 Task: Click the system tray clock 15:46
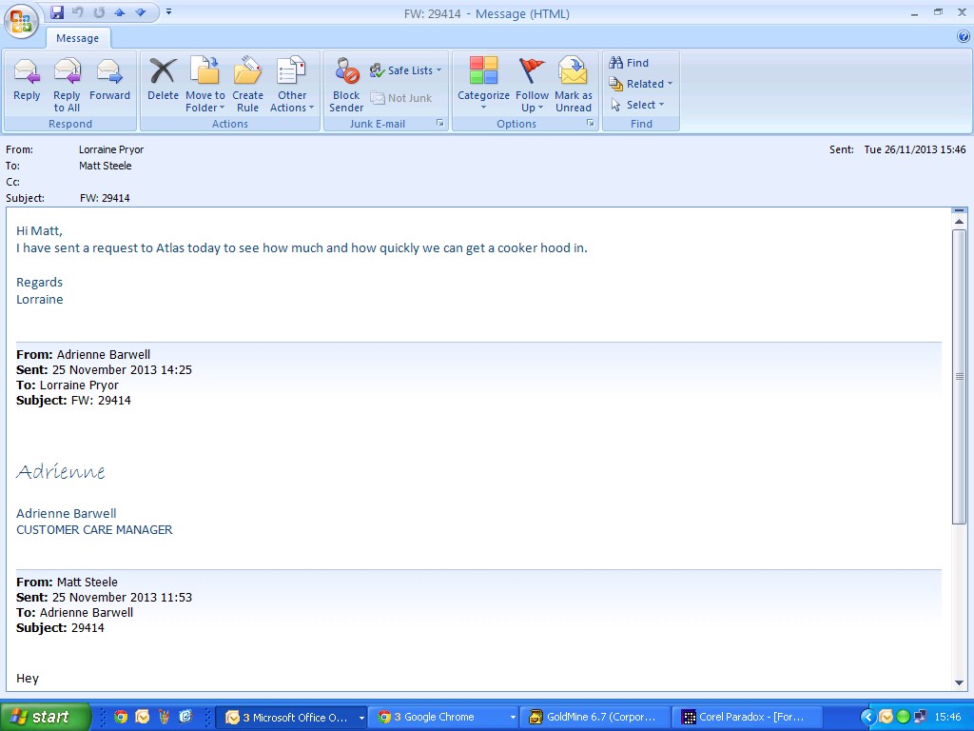[947, 717]
